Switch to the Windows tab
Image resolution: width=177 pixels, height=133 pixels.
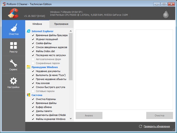(37, 24)
